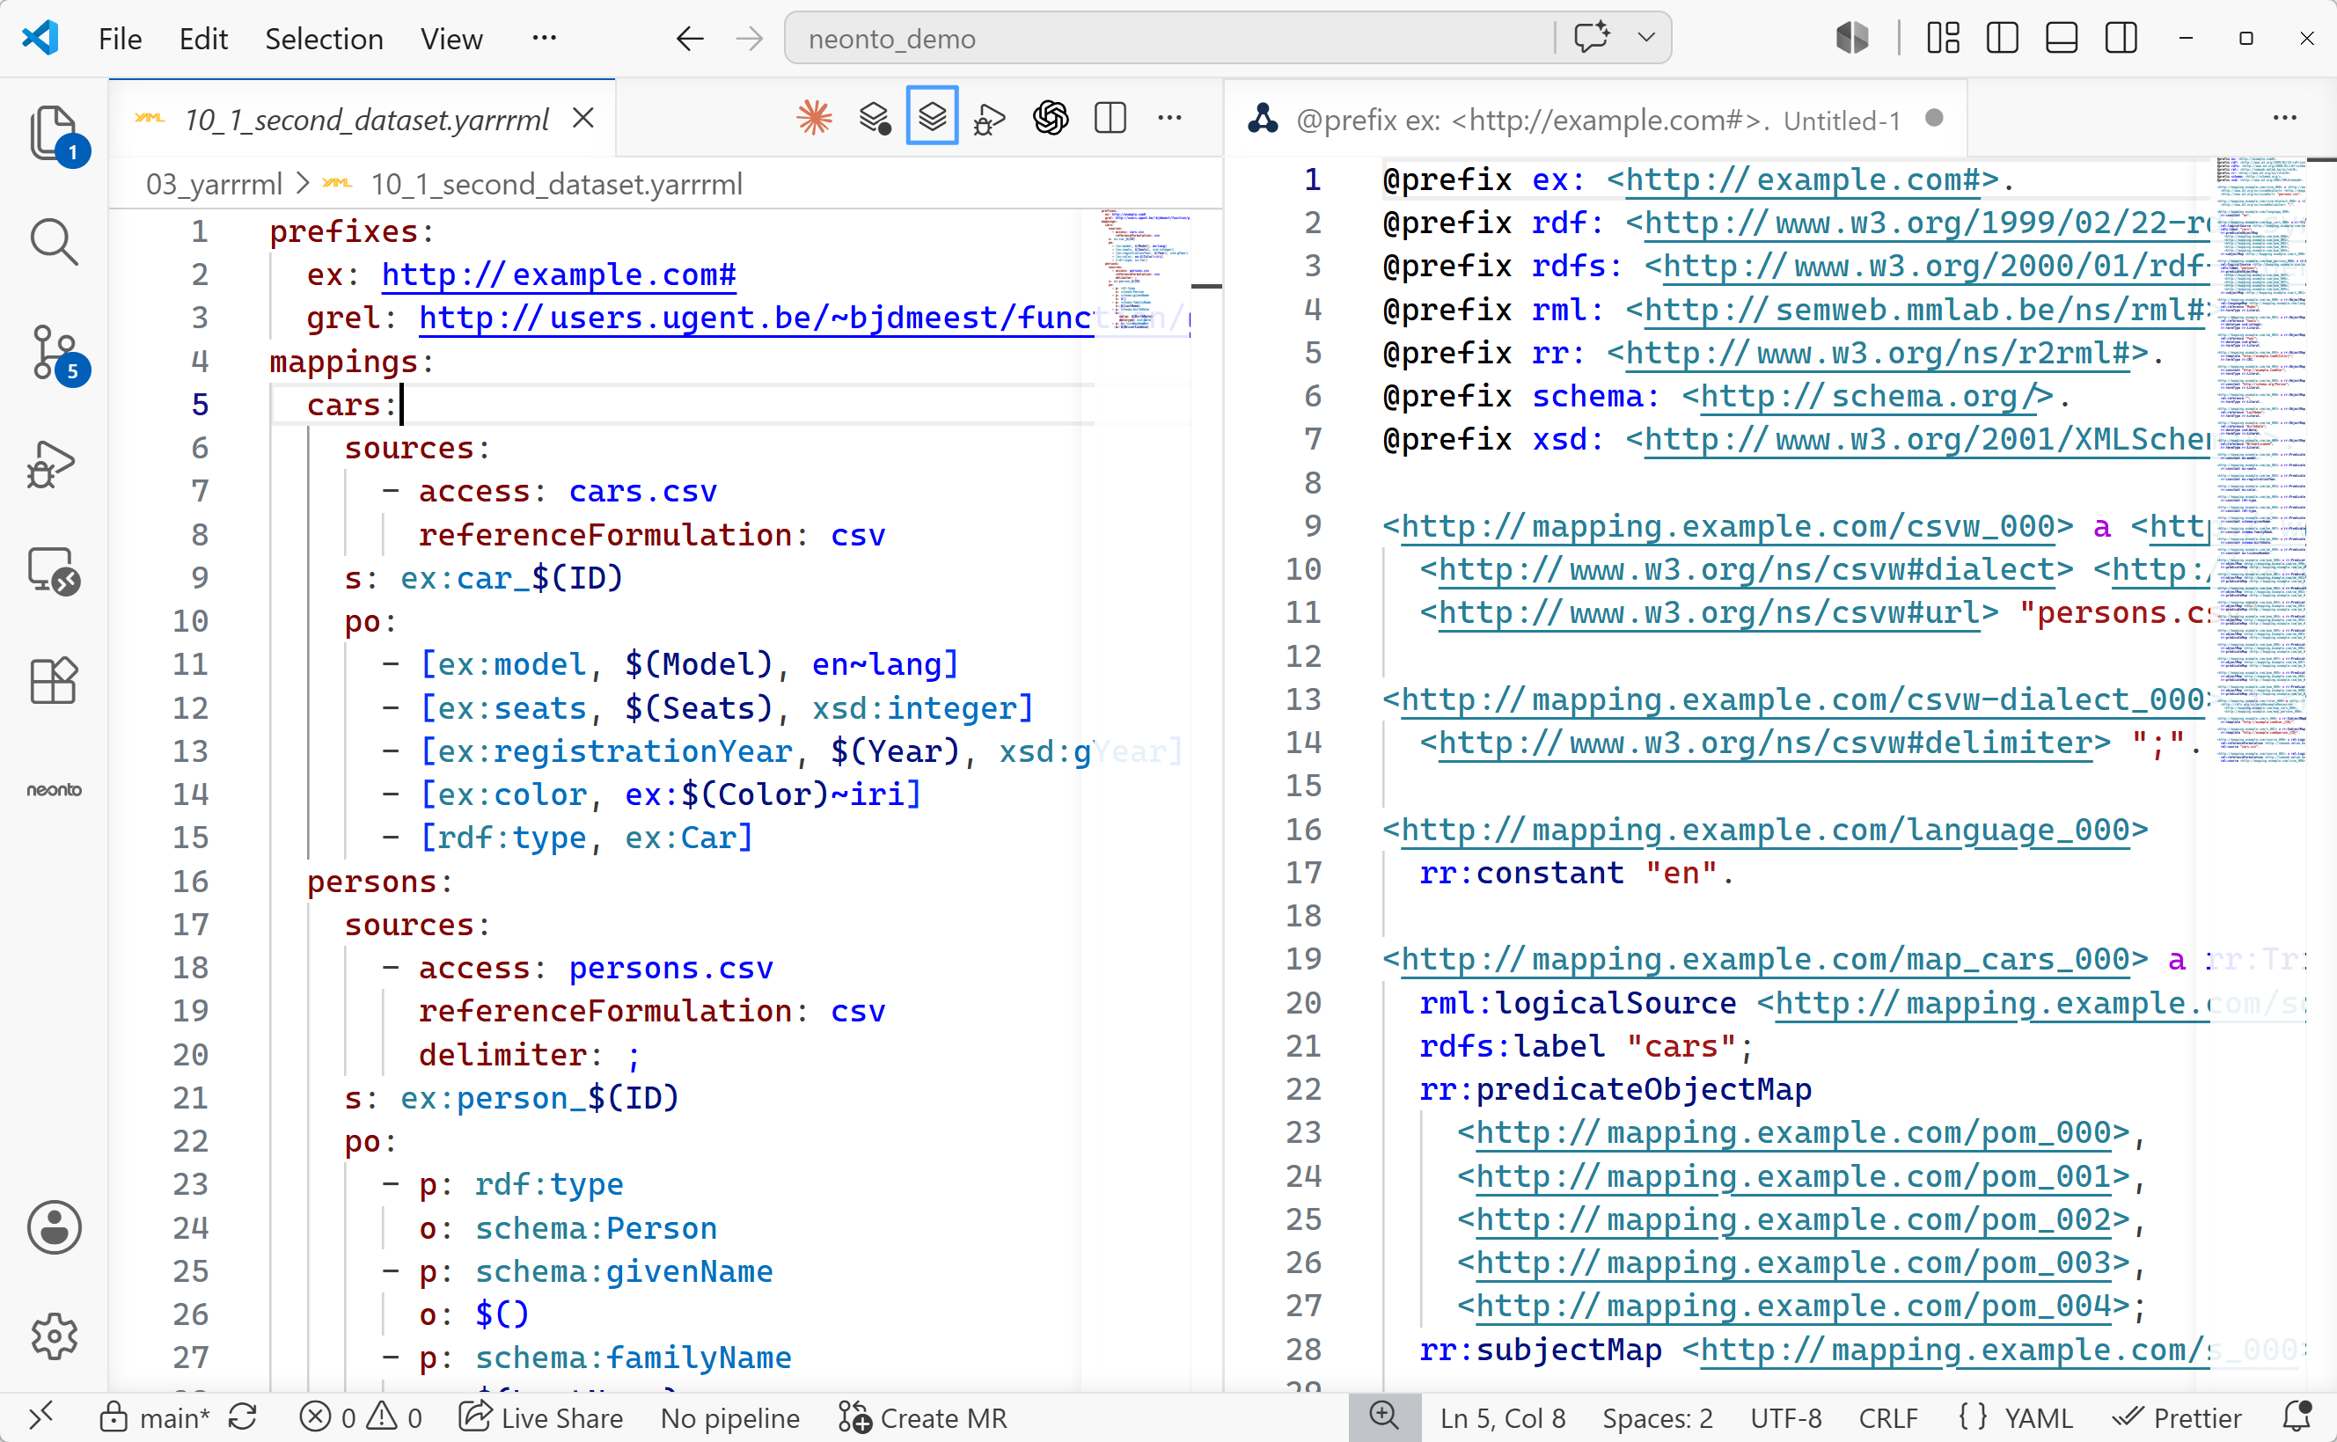Click the zoom magnifier in status bar
The width and height of the screenshot is (2337, 1442).
(1383, 1417)
